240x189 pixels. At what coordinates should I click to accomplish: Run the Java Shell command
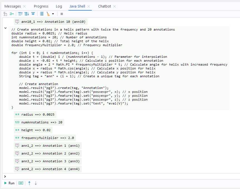[9, 183]
